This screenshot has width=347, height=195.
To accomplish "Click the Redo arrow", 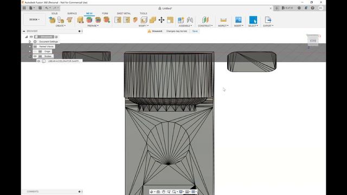I will tap(55, 8).
